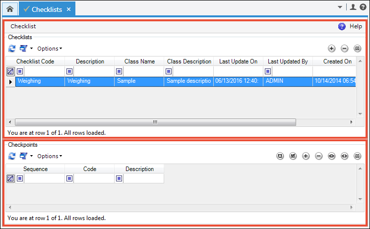
Task: Click the Sample description cell
Action: 189,82
